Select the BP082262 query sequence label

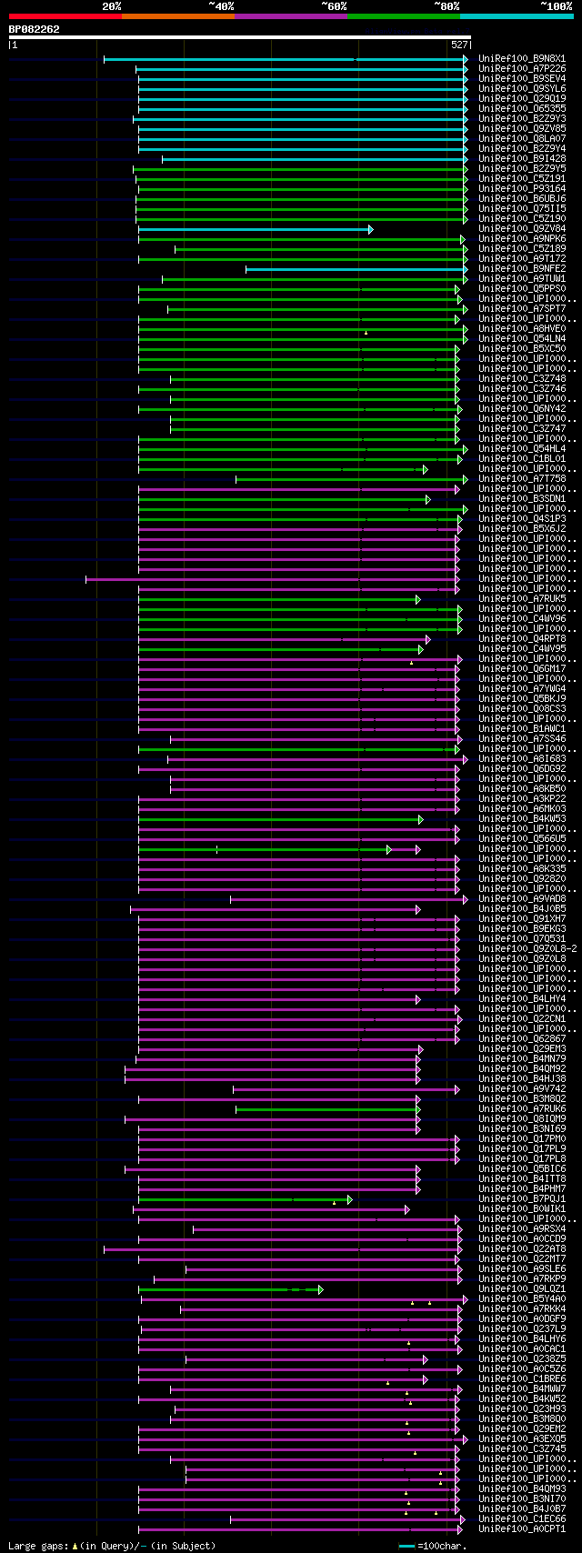point(35,29)
